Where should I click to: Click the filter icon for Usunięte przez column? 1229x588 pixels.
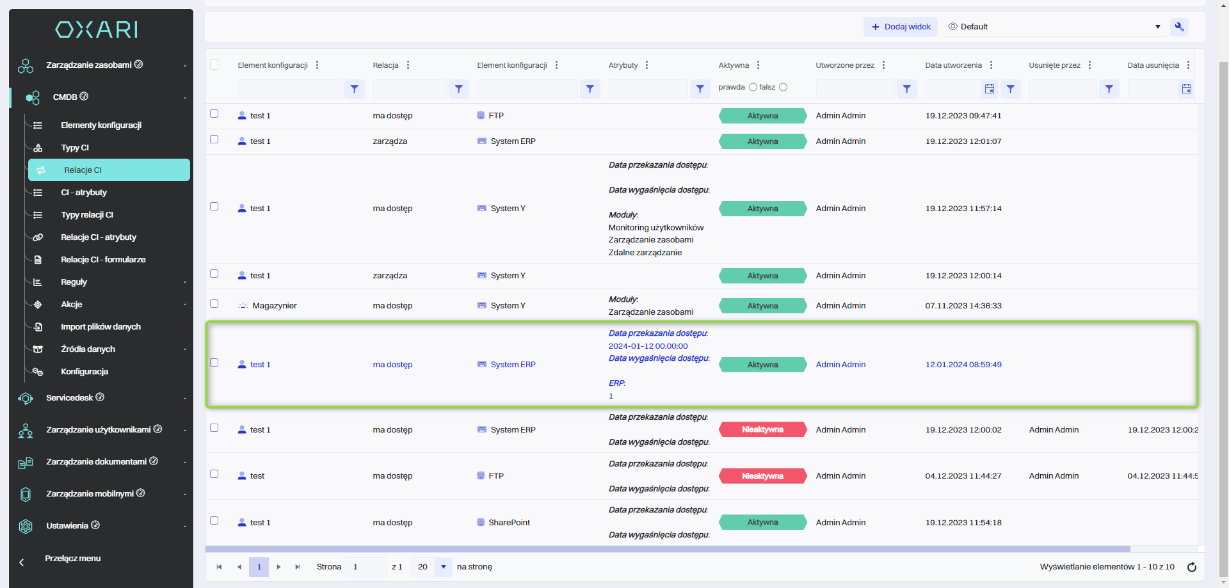tap(1109, 90)
